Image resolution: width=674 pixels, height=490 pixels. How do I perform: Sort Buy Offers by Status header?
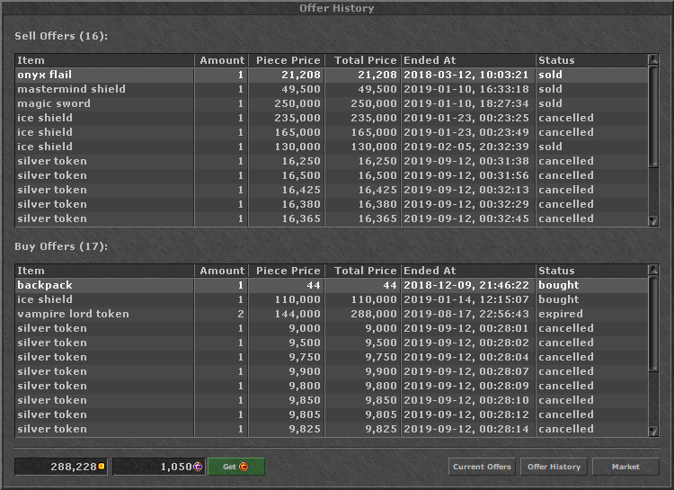tap(591, 271)
